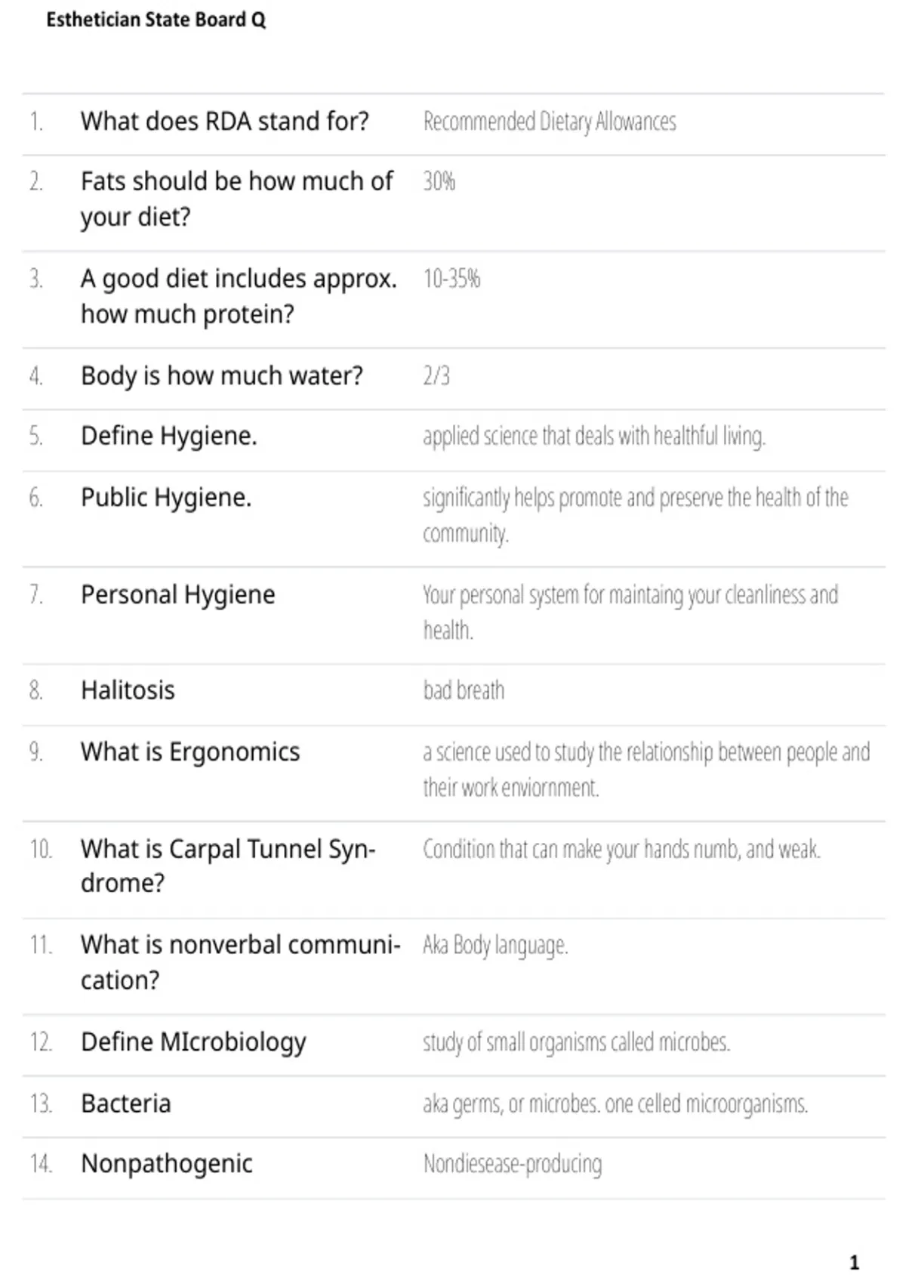Select the 'Personal Hygiene' term

pos(178,595)
